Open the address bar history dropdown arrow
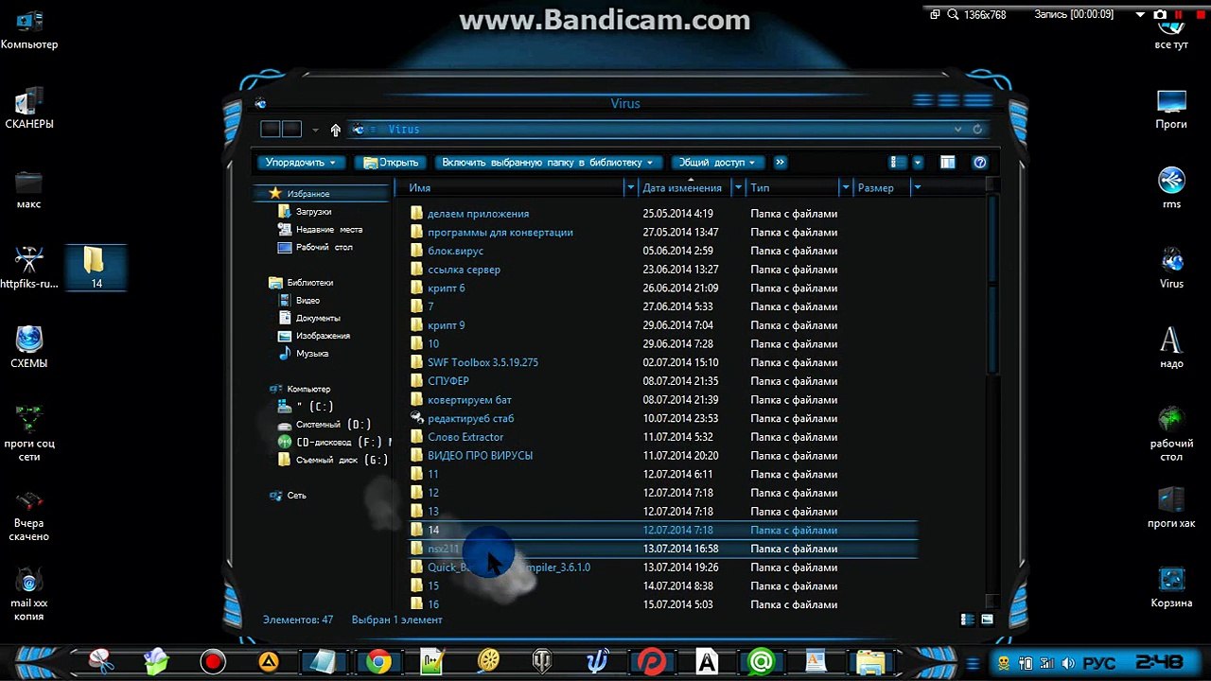1211x681 pixels. click(x=958, y=130)
